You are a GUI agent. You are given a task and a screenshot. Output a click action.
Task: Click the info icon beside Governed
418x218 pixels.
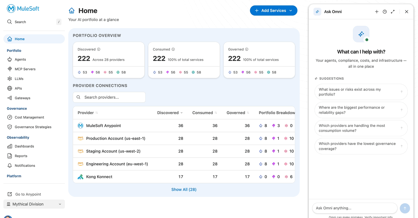(x=247, y=49)
